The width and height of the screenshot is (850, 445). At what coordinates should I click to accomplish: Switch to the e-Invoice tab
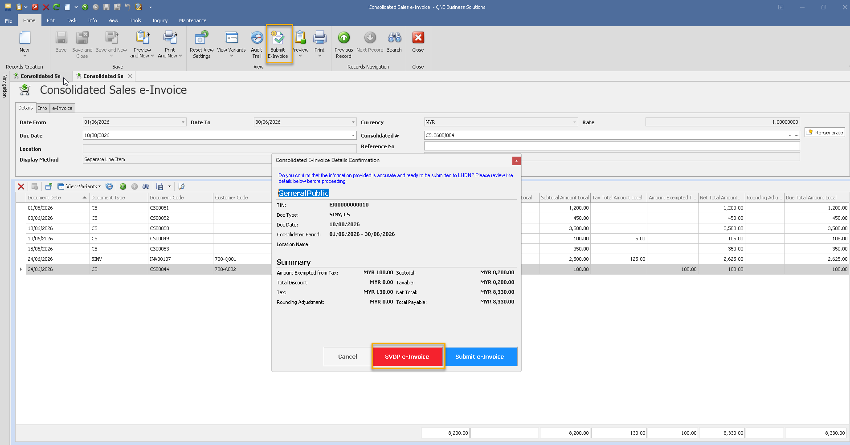(62, 108)
